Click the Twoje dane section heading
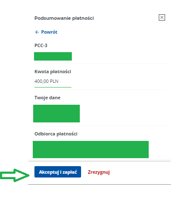 click(47, 98)
